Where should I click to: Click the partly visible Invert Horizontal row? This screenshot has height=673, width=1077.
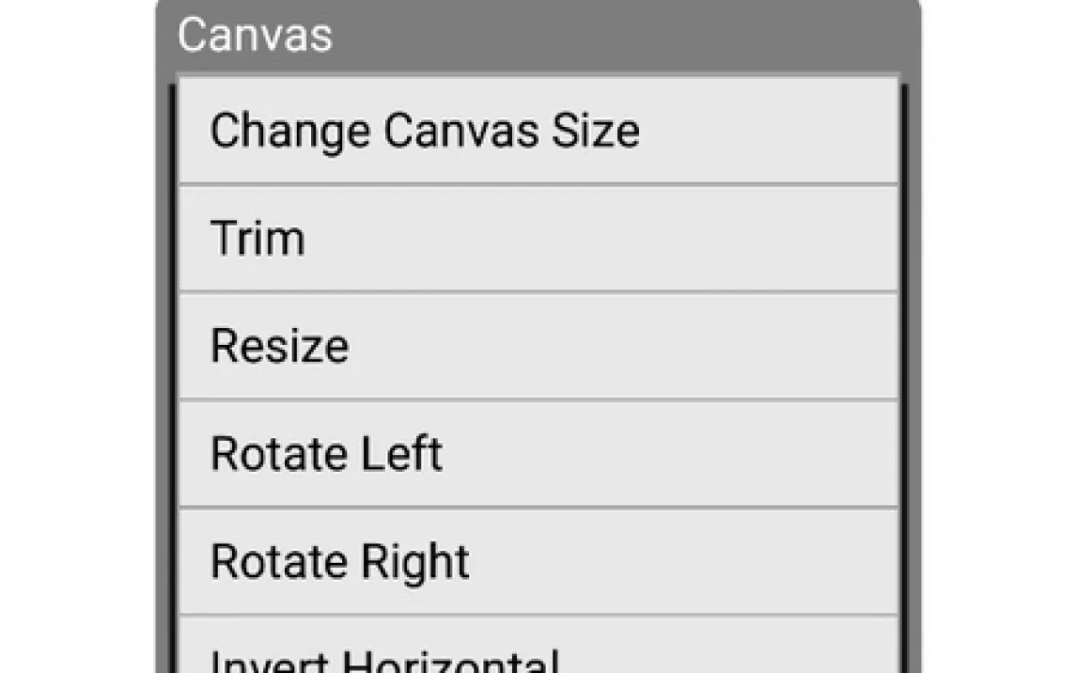click(538, 645)
